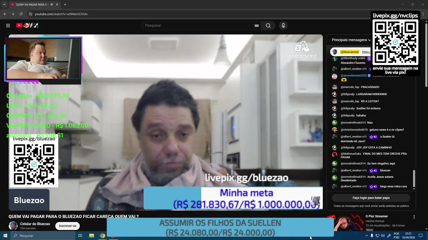The height and width of the screenshot is (240, 428).
Task: Open the Celular do Bluezao channel avatar
Action: point(13,226)
